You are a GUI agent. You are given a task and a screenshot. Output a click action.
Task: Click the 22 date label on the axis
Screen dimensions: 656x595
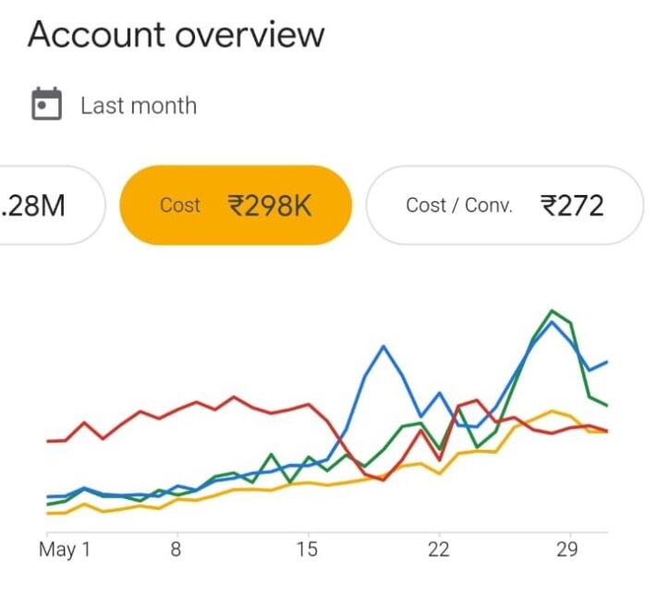click(438, 550)
